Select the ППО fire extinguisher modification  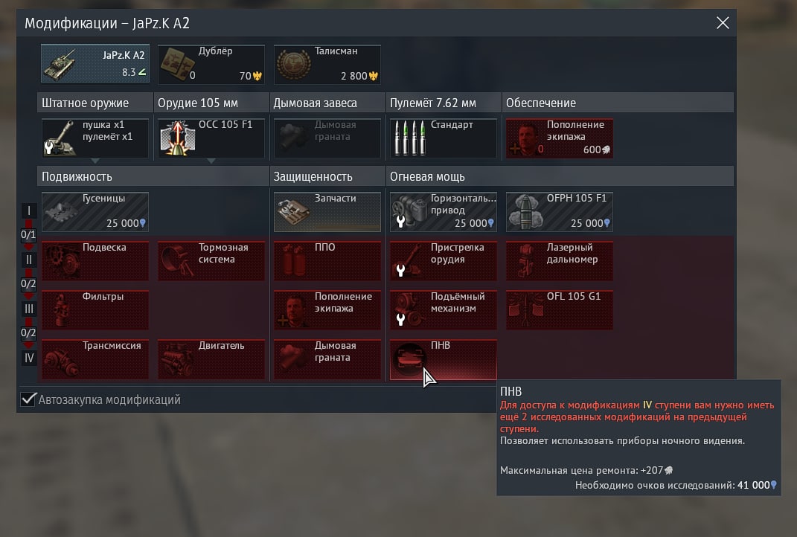click(327, 260)
